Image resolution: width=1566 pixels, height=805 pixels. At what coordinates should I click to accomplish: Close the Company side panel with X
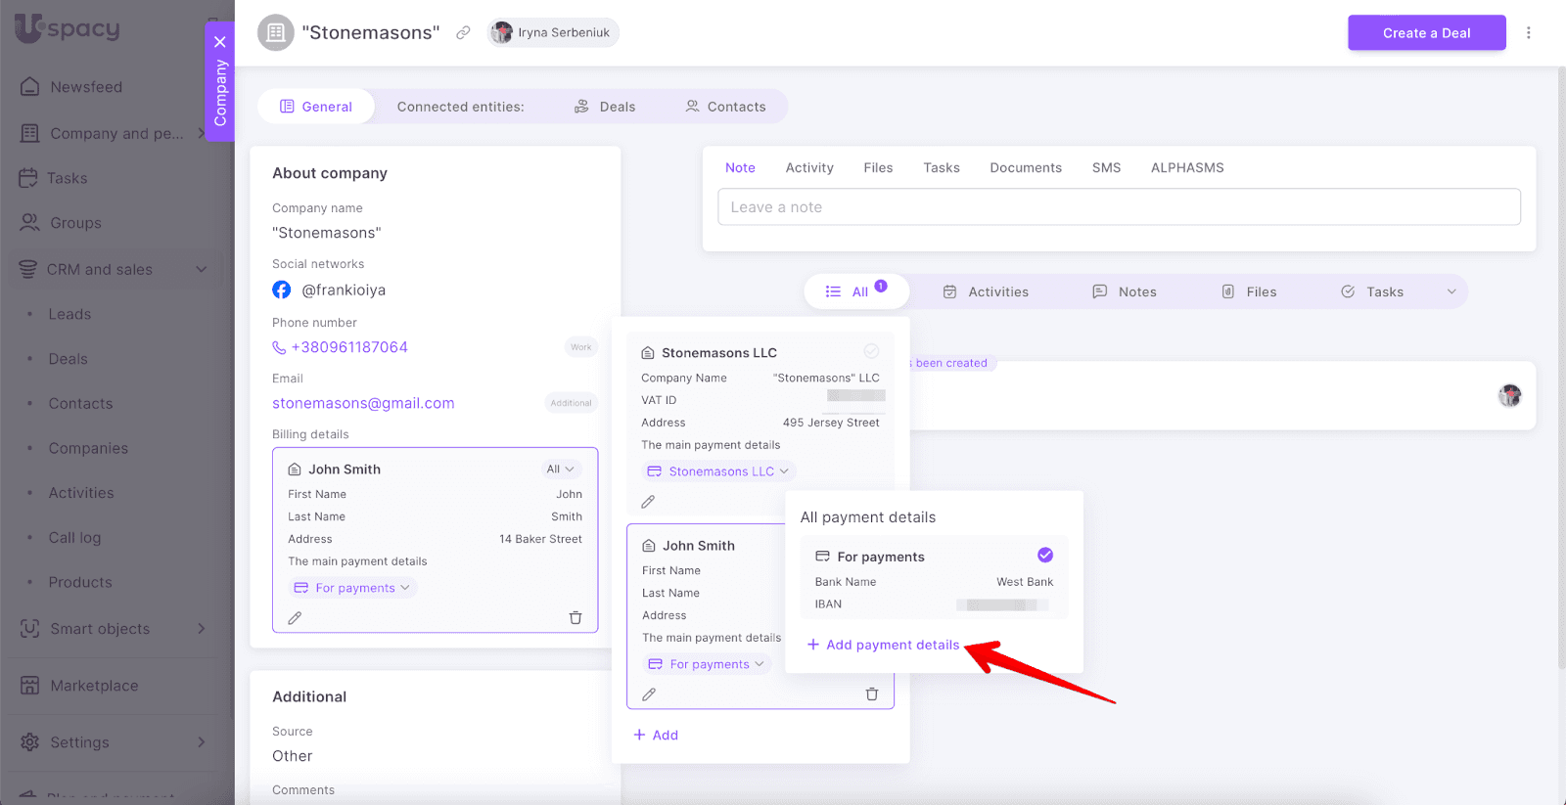point(220,42)
